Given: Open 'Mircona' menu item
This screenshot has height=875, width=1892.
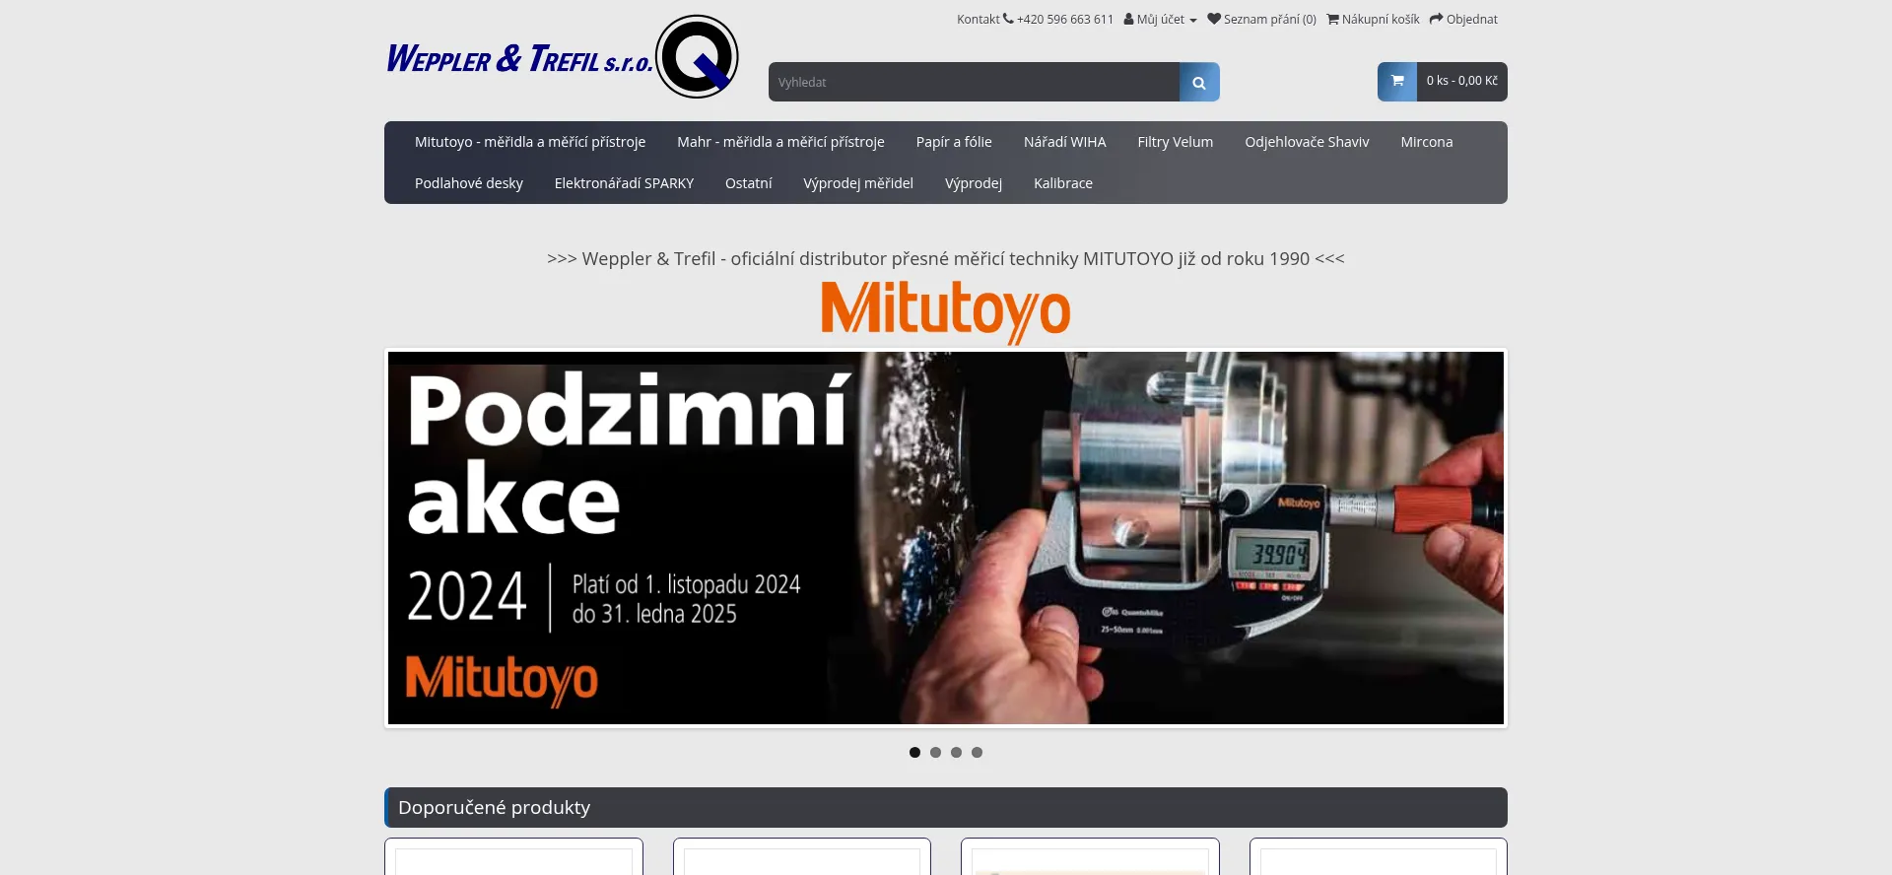Looking at the screenshot, I should pos(1426,142).
